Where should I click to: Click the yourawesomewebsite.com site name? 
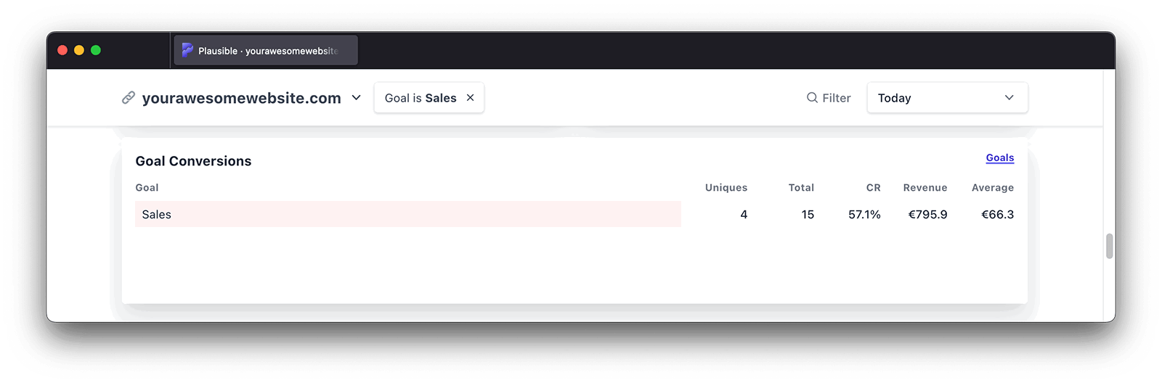tap(241, 99)
